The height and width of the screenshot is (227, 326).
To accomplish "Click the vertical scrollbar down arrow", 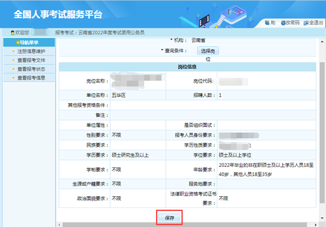I will click(322, 218).
